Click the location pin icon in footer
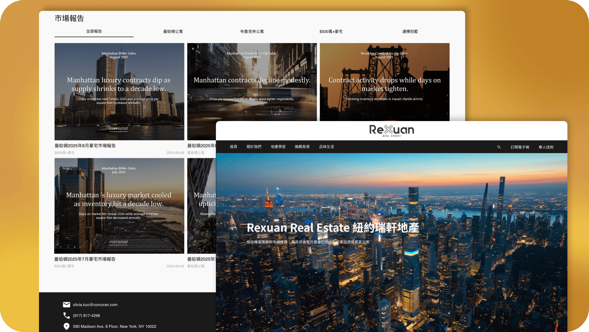 (x=67, y=326)
